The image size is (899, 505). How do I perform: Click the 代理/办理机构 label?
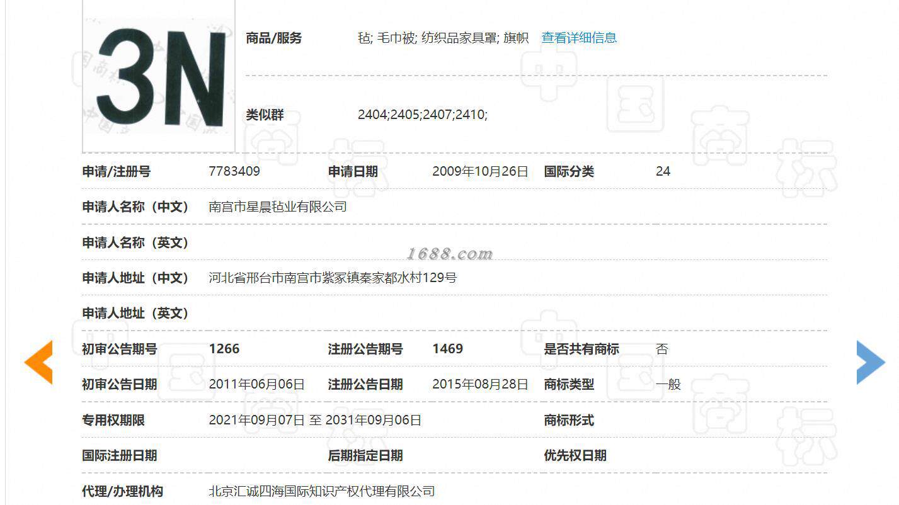pyautogui.click(x=123, y=491)
